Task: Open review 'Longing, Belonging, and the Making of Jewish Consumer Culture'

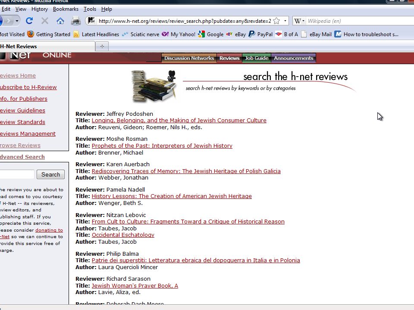Action: click(179, 120)
